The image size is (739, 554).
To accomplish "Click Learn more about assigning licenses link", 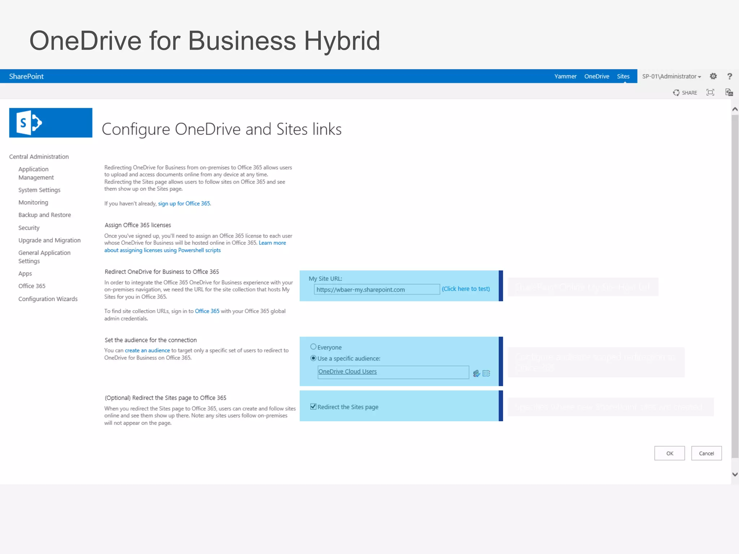I will 195,247.
